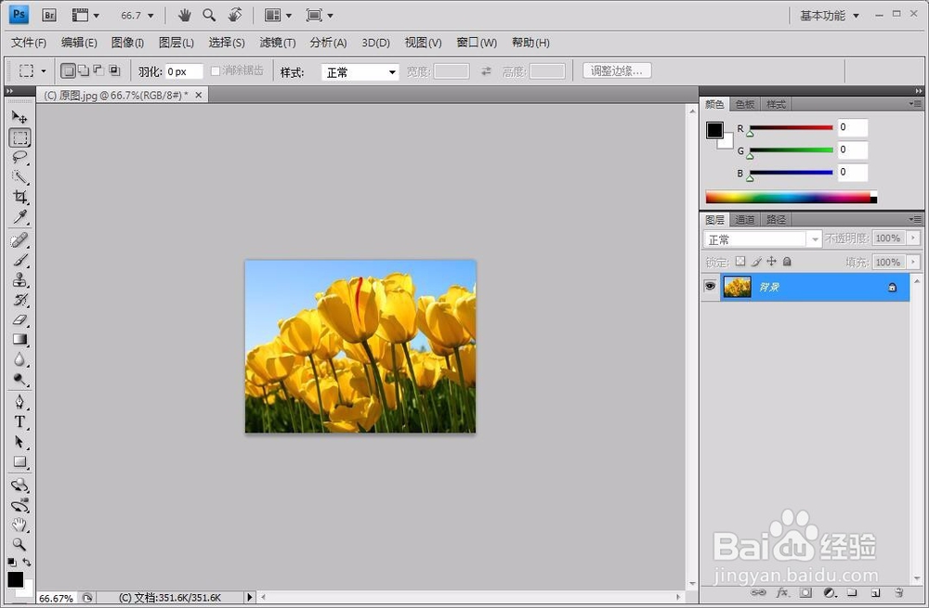
Task: Select the Healing Brush tool
Action: [20, 239]
